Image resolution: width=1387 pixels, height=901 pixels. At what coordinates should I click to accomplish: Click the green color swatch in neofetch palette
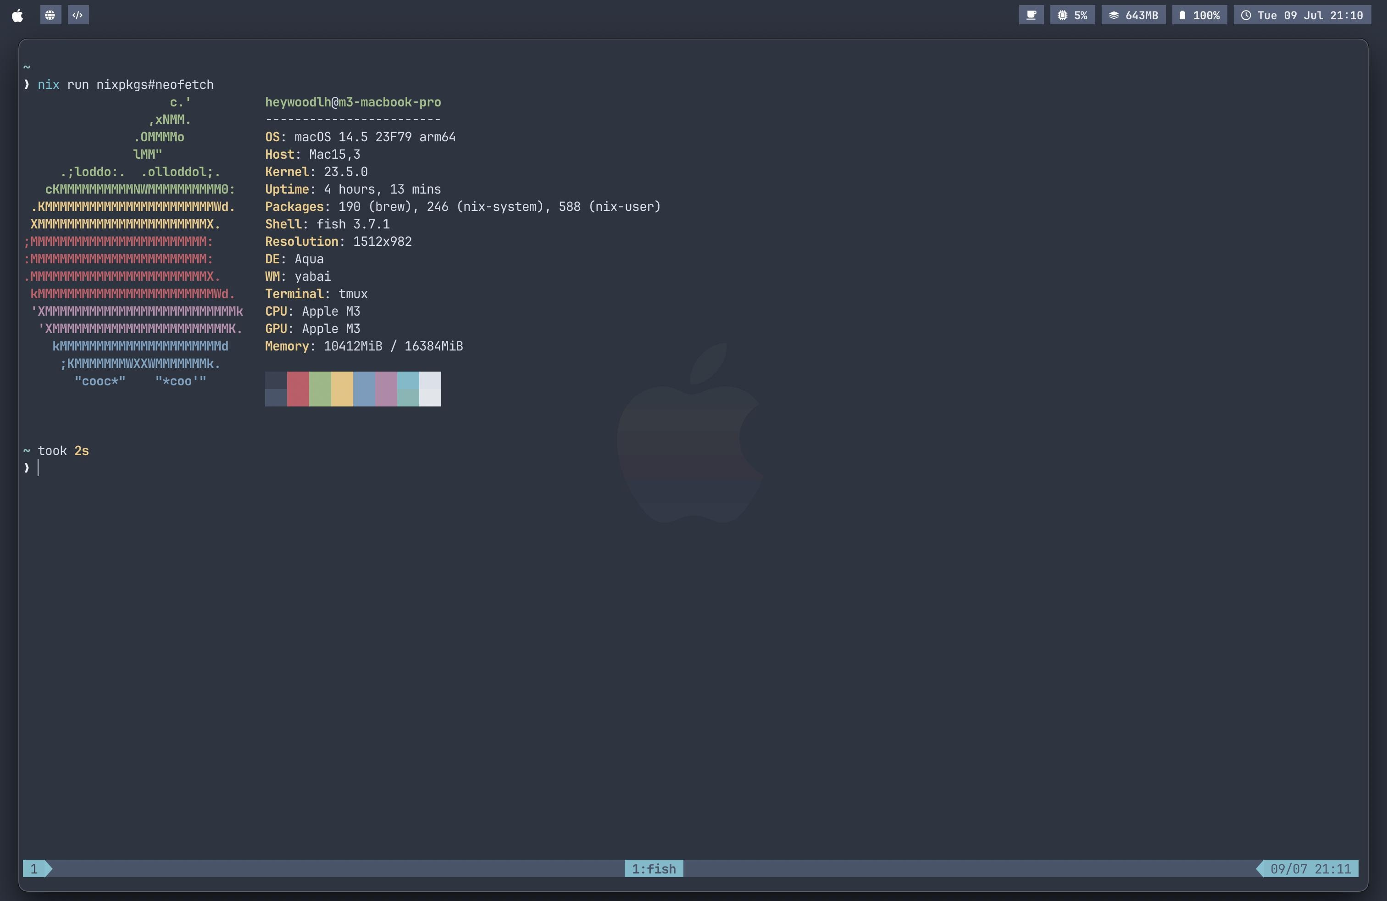point(320,389)
